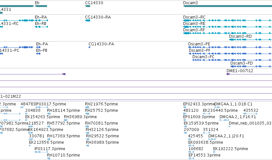
Task: Select the IP03017.5prime EST label
Action: [x=51, y=104]
